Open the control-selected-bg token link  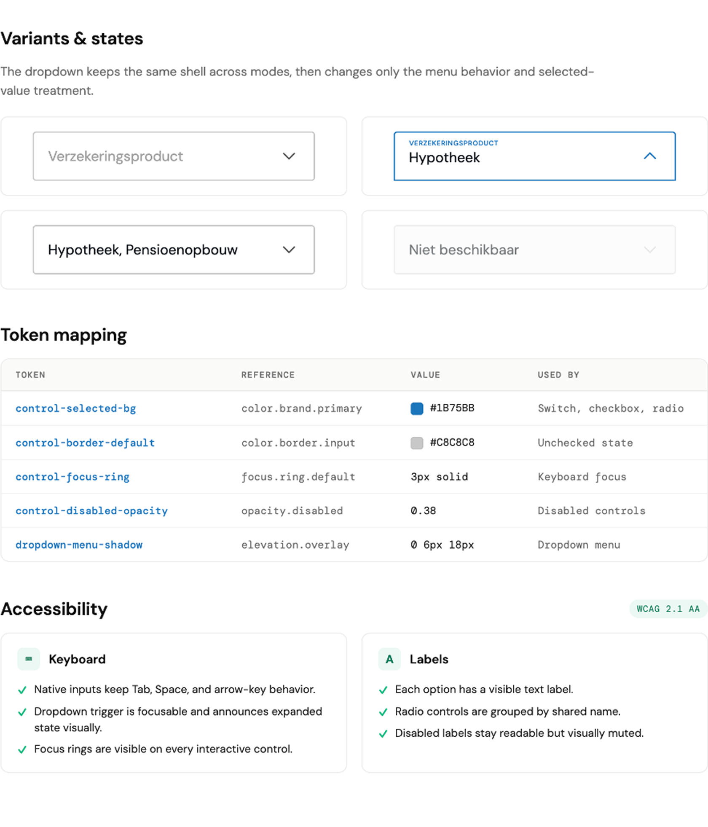(x=76, y=408)
